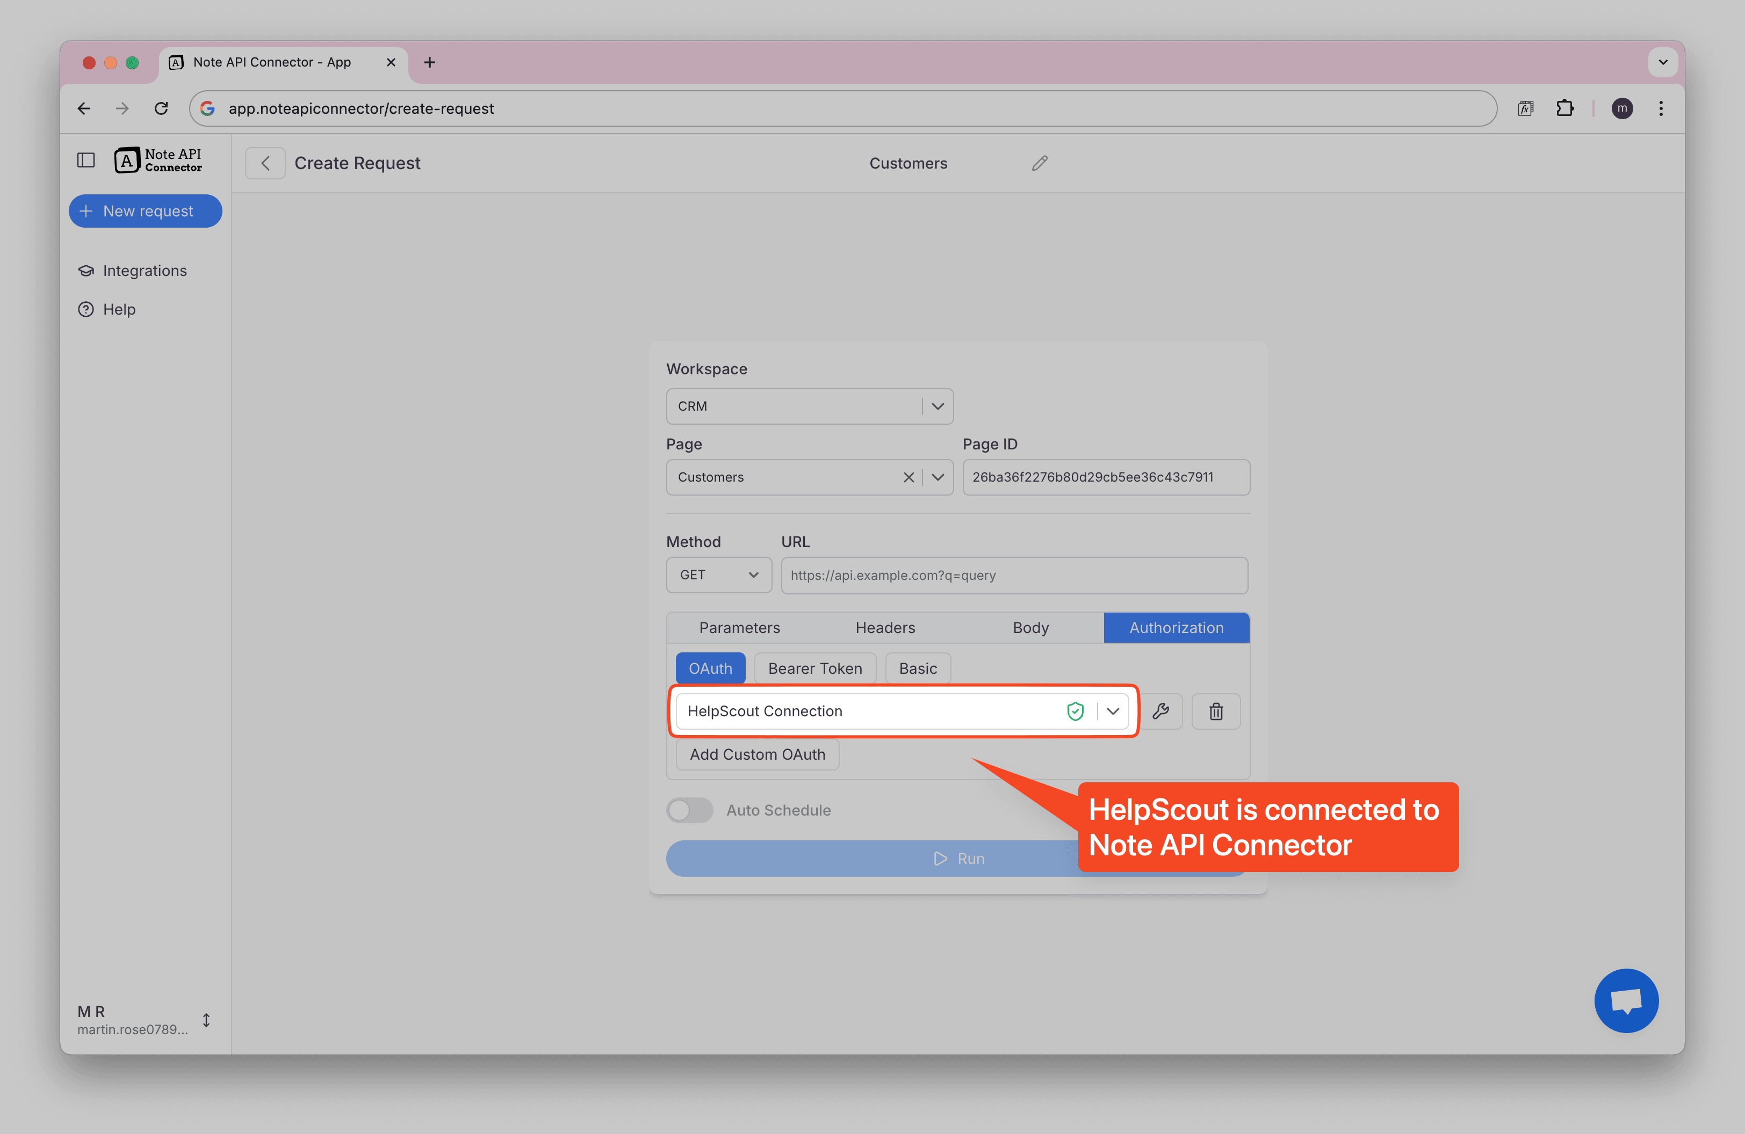1745x1134 pixels.
Task: Go back using the Create Request arrow
Action: click(x=265, y=163)
